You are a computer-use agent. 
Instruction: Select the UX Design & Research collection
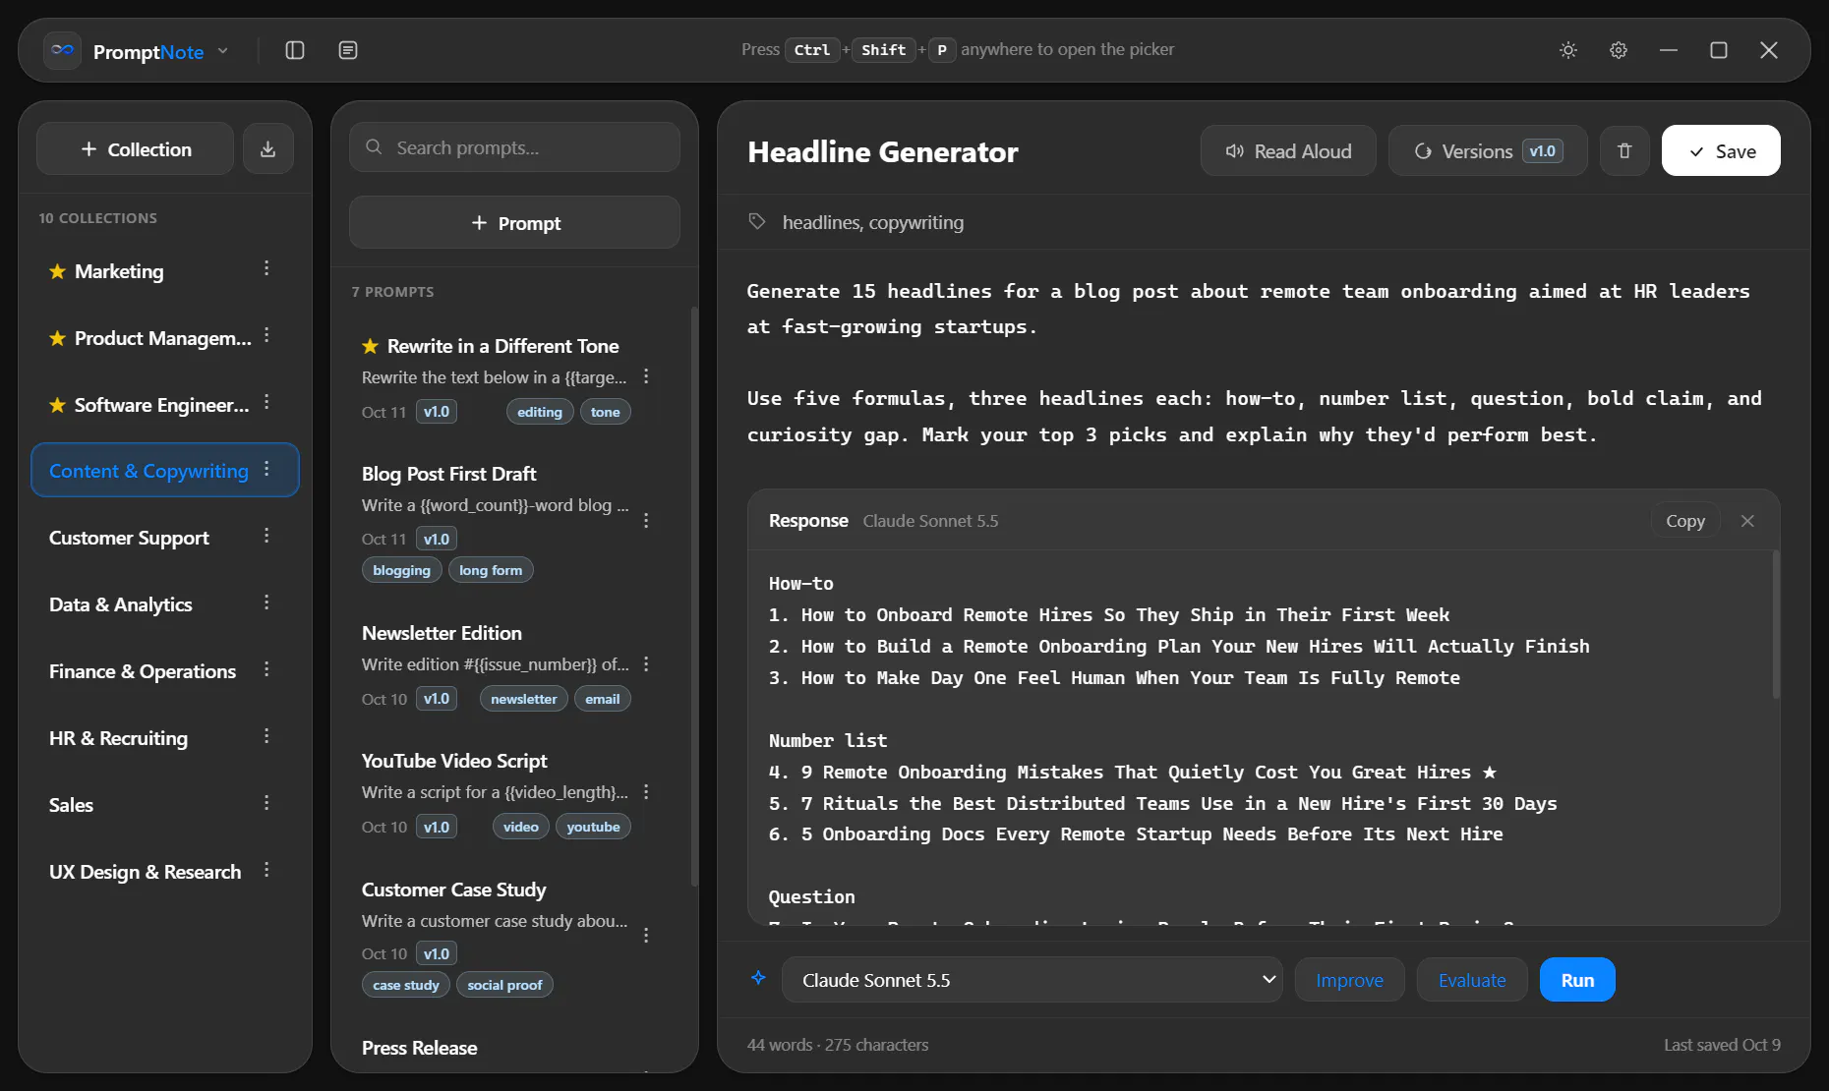165,872
